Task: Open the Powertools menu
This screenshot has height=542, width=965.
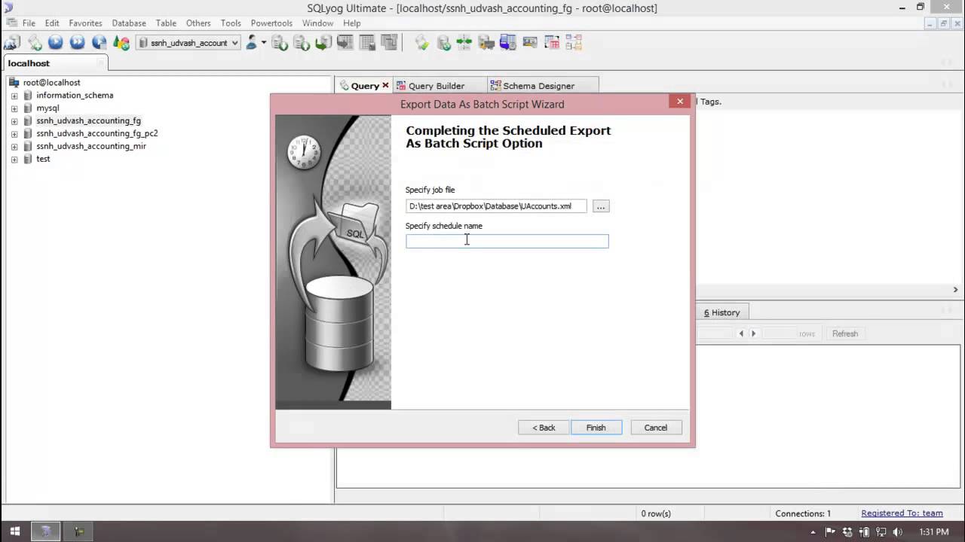Action: (x=271, y=23)
